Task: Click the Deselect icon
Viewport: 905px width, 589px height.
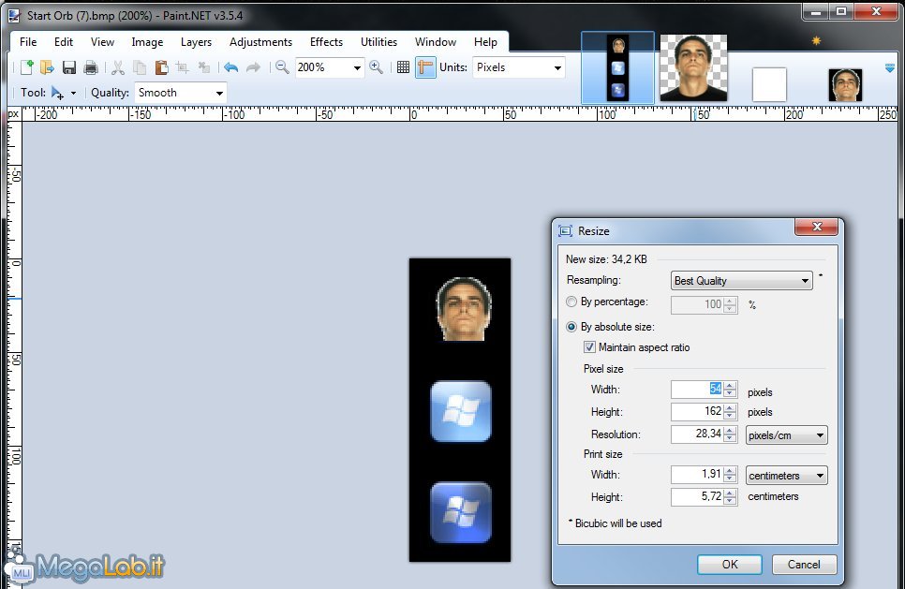Action: pos(203,67)
